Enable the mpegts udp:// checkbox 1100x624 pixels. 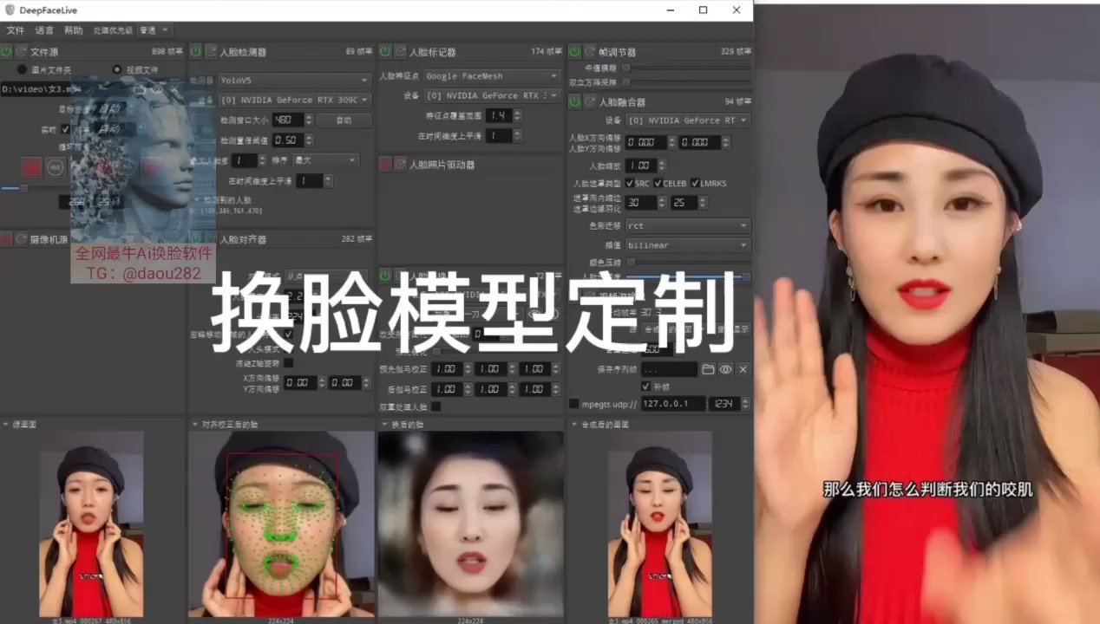(x=574, y=404)
